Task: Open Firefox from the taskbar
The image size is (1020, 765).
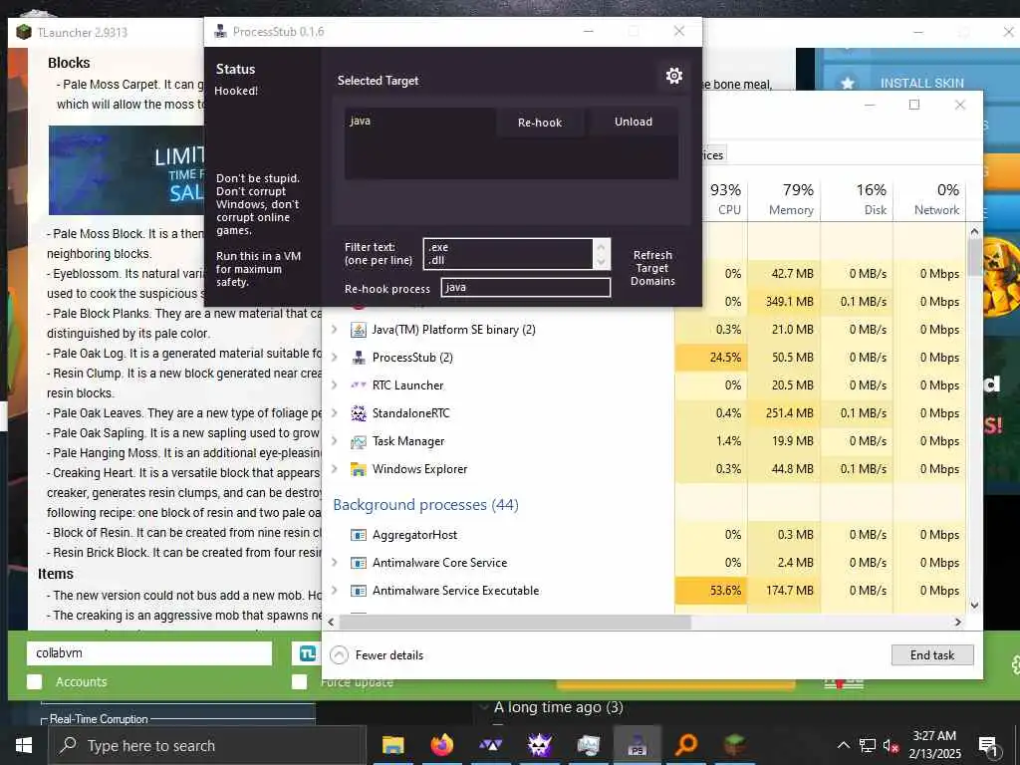Action: click(441, 745)
